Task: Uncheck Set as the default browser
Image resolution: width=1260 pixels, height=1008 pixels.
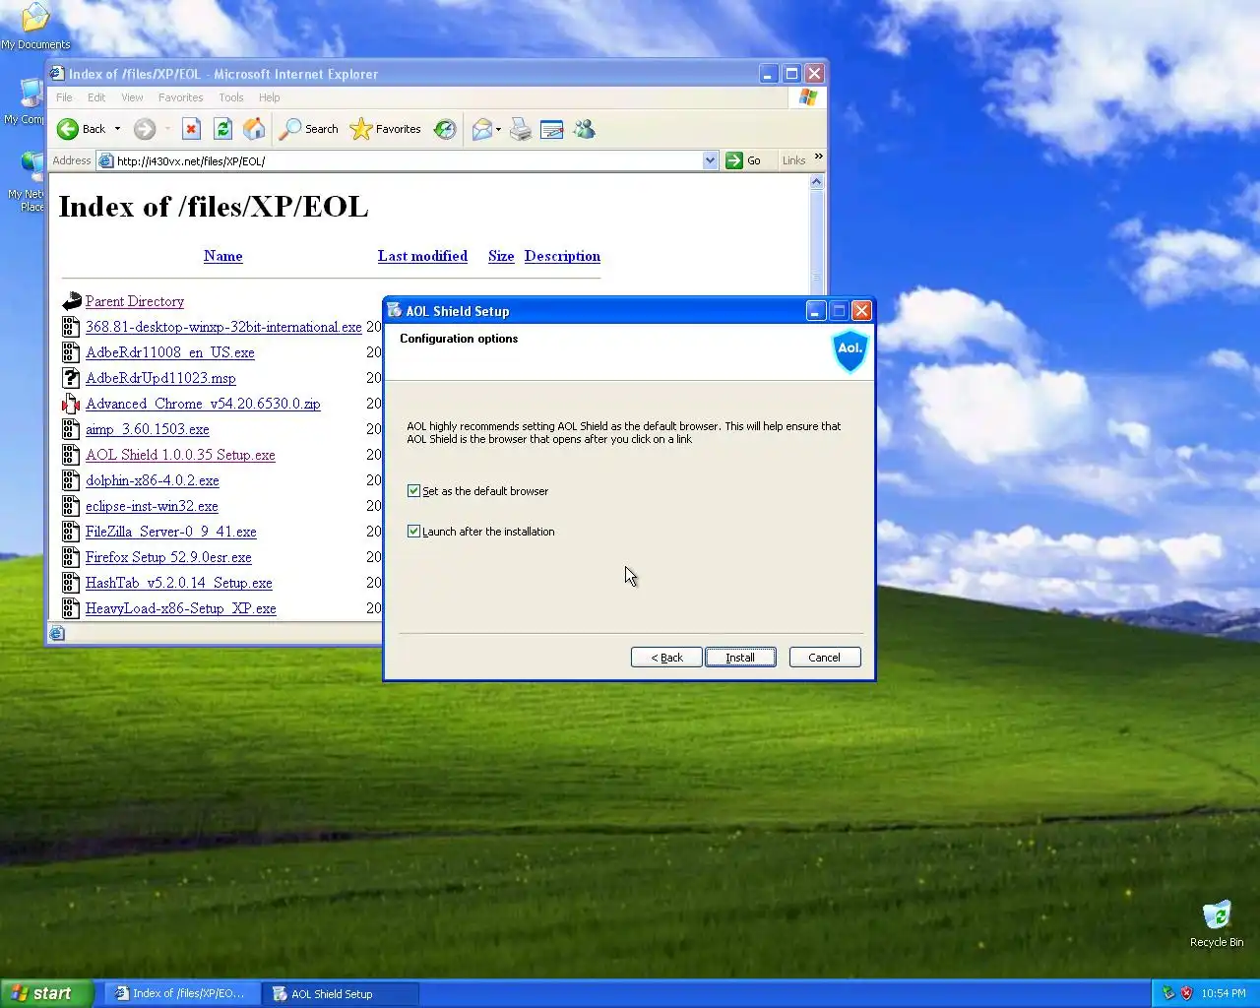Action: (414, 490)
